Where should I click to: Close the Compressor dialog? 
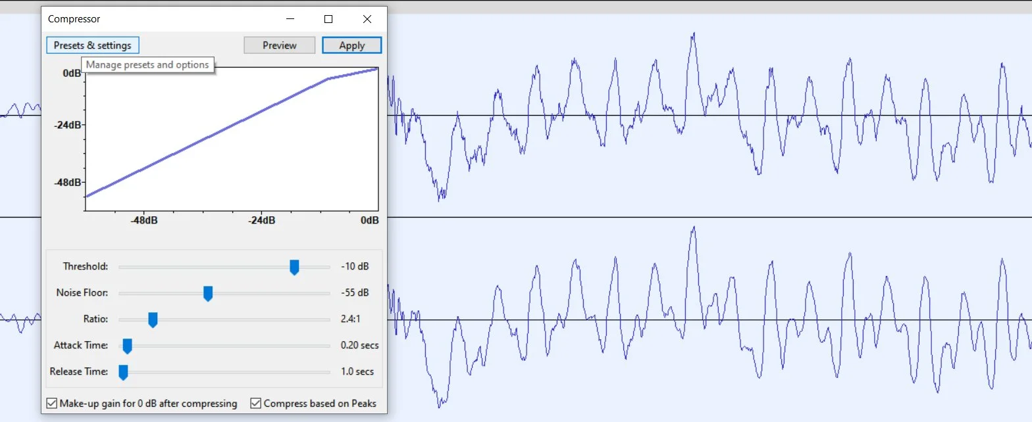pyautogui.click(x=367, y=19)
